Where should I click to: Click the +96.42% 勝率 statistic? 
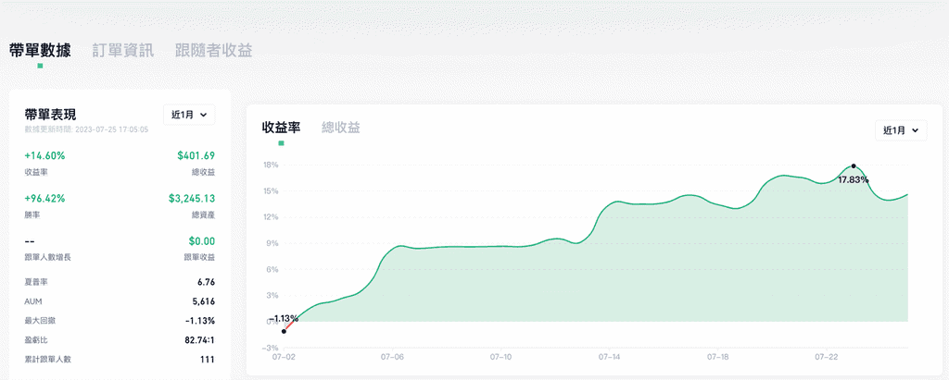coord(44,198)
